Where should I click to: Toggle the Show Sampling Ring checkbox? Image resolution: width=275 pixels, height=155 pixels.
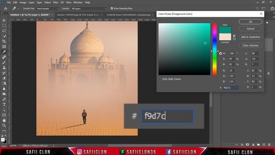(x=112, y=9)
